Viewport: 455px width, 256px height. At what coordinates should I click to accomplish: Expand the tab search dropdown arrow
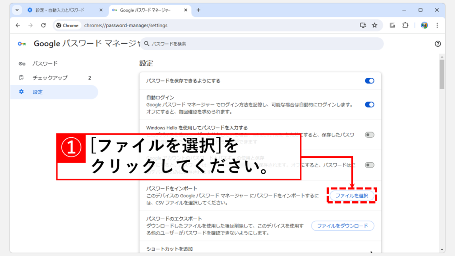coord(17,10)
